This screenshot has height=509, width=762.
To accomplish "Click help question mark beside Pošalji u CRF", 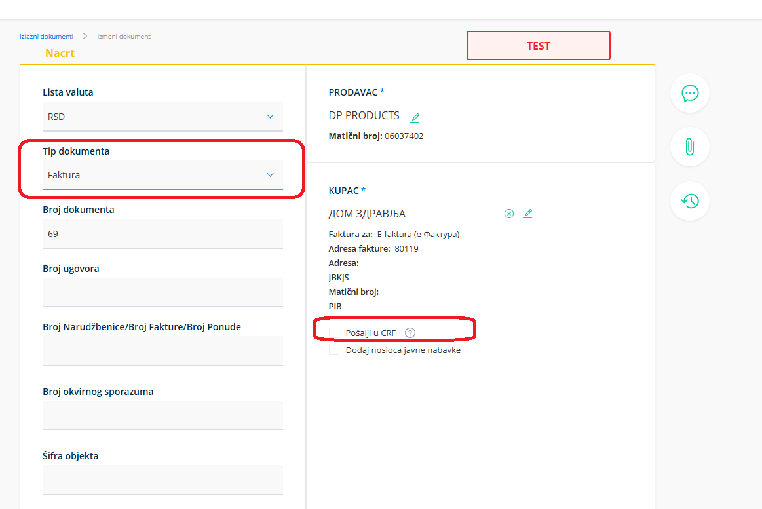I will click(x=410, y=333).
